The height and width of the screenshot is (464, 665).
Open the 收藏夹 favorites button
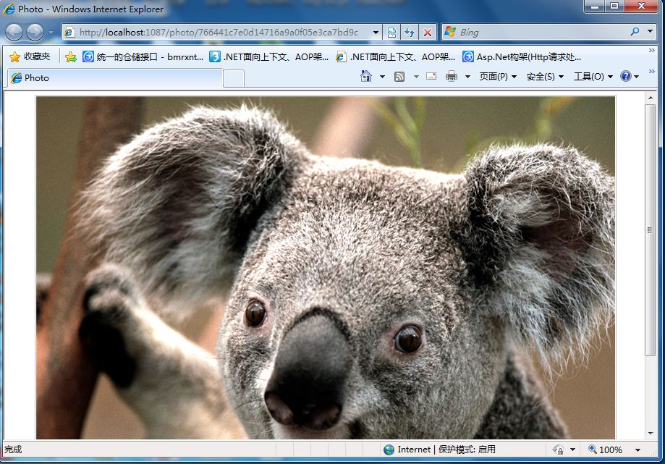pyautogui.click(x=30, y=56)
